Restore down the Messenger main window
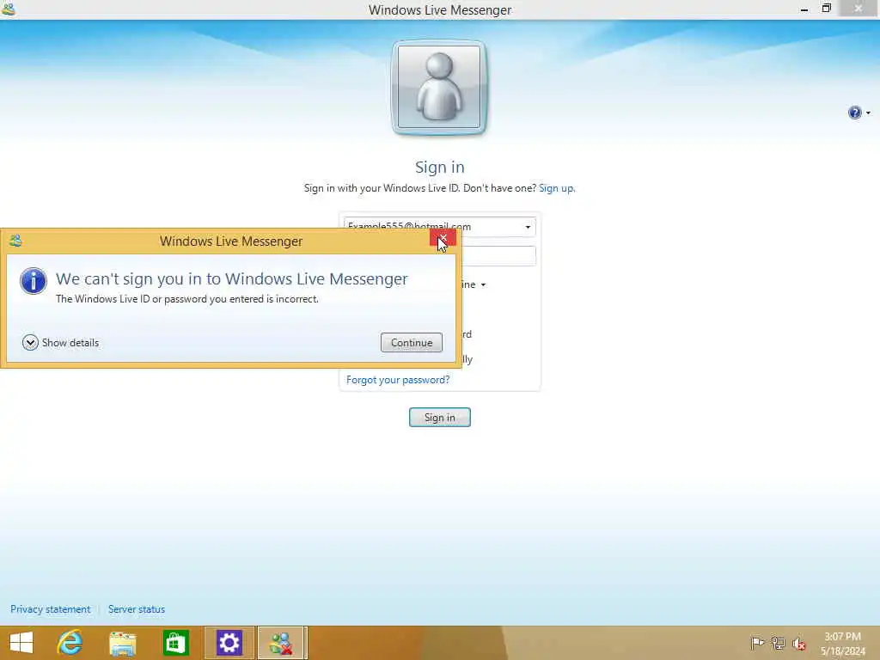The image size is (880, 660). click(x=826, y=9)
